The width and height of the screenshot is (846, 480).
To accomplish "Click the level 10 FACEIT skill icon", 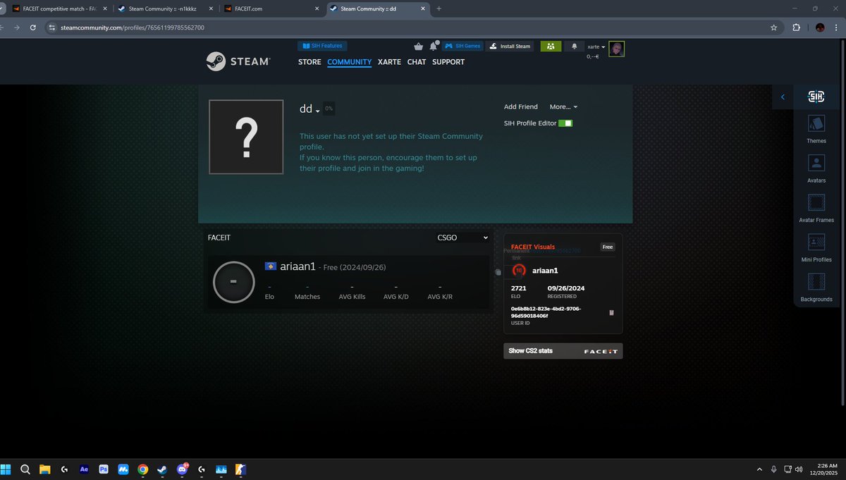I will point(518,270).
